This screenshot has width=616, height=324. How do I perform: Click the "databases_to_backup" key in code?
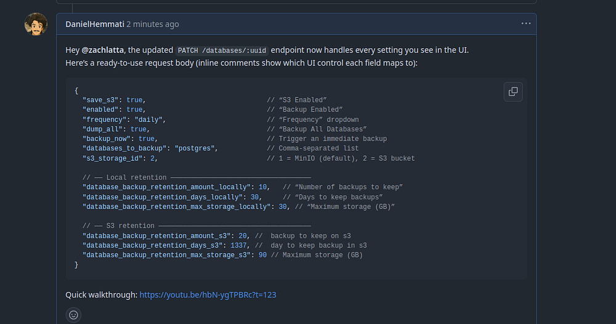coord(126,148)
